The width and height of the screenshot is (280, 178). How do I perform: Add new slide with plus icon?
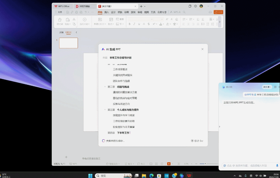[x=66, y=157]
